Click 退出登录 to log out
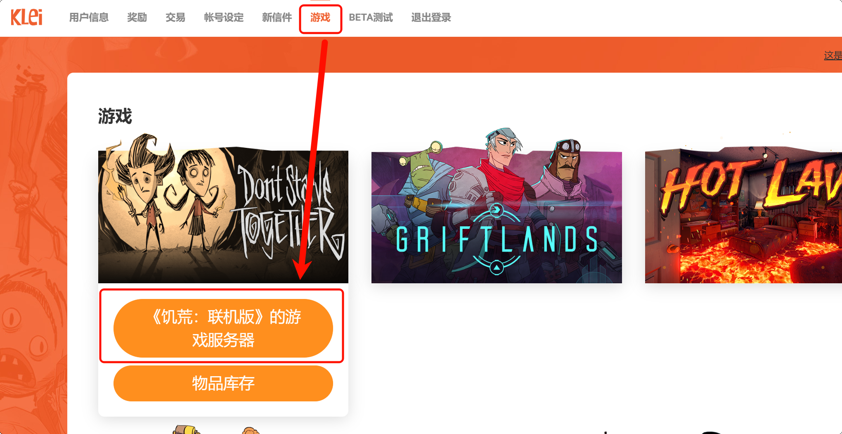 click(x=431, y=17)
